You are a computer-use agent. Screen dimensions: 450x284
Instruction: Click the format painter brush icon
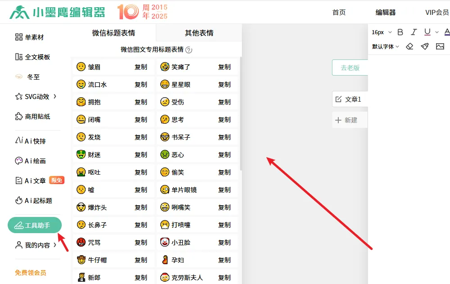pyautogui.click(x=425, y=46)
